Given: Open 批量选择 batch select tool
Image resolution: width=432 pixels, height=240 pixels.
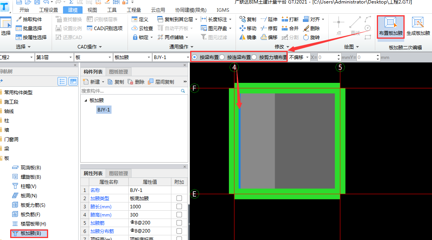Looking at the screenshot, I should [x=29, y=29].
